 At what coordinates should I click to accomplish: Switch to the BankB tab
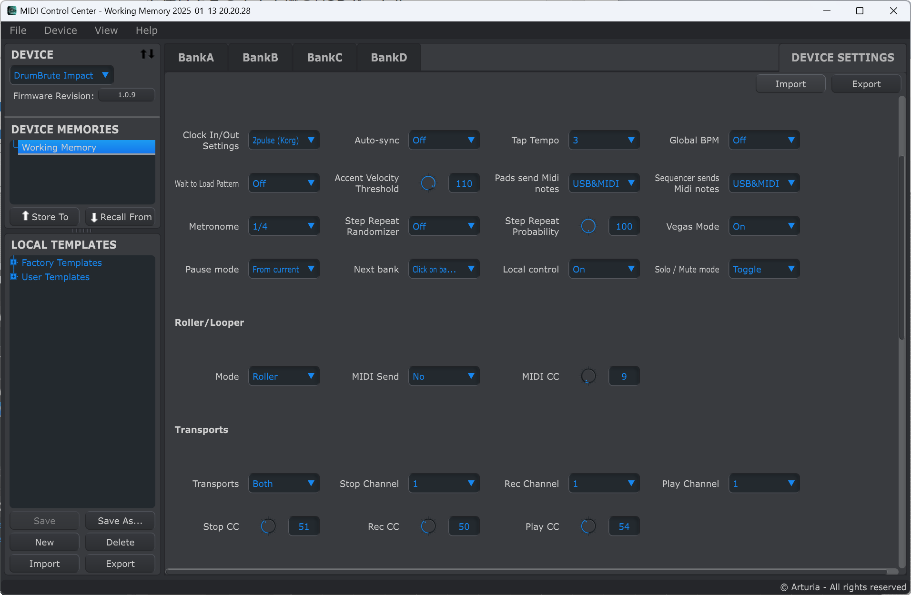260,58
